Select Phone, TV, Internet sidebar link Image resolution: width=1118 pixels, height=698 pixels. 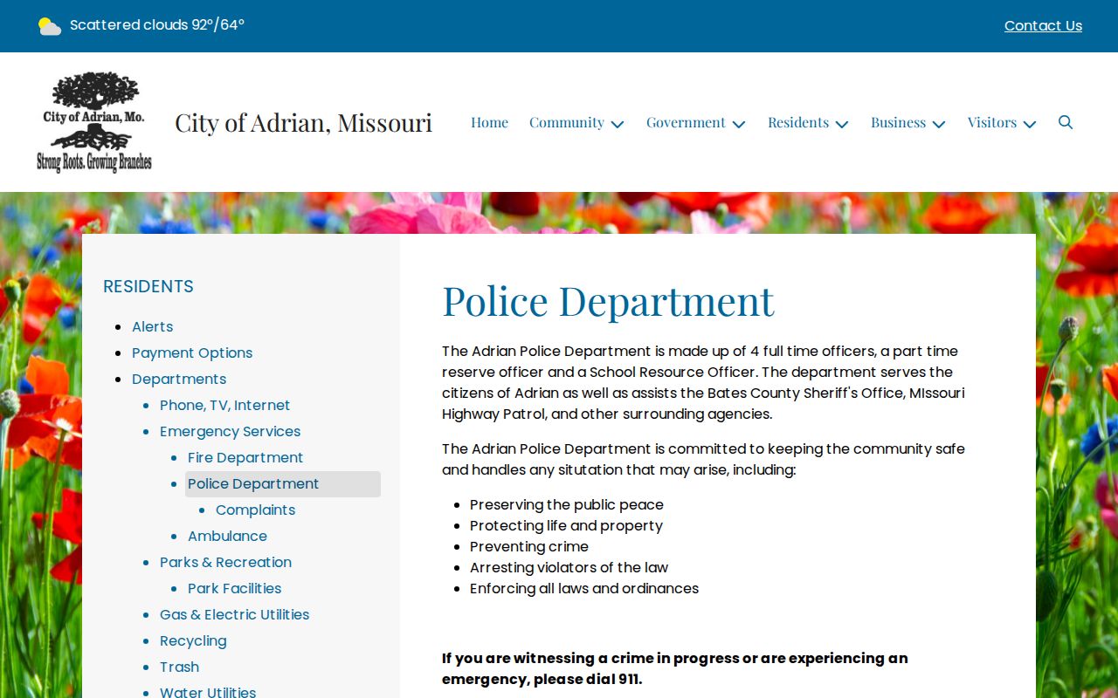[225, 405]
